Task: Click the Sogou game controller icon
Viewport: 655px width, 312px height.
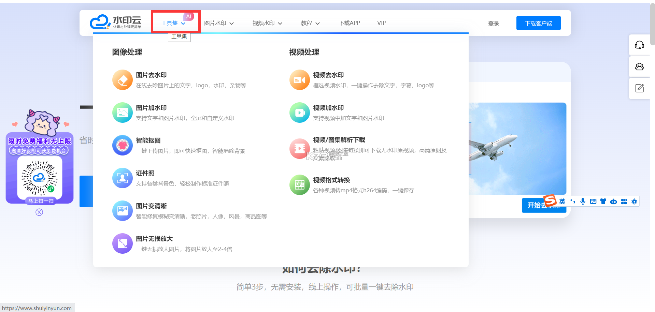Action: point(613,202)
